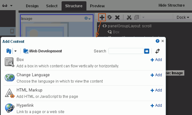
Task: Select panelGroupLayout: scroll tree node
Action: click(x=129, y=26)
